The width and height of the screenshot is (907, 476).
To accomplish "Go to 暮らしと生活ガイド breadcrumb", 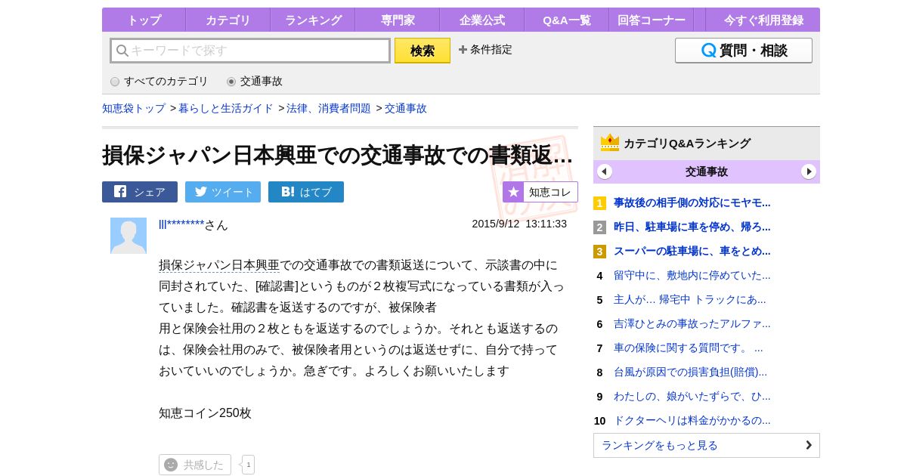I will 226,108.
